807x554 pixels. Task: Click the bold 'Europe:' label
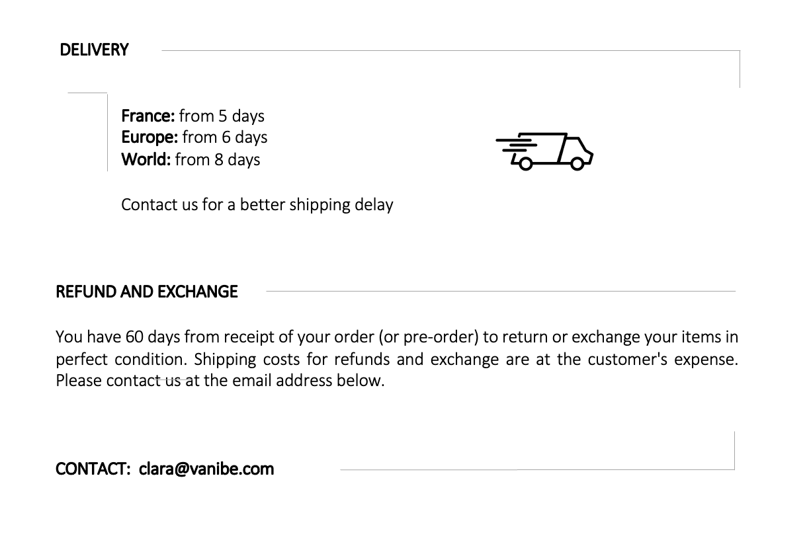(149, 137)
